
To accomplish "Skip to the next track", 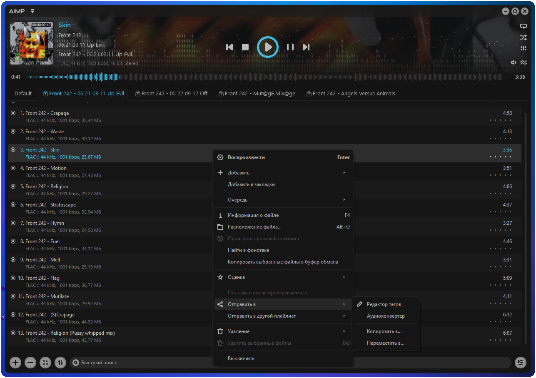I will pos(306,47).
